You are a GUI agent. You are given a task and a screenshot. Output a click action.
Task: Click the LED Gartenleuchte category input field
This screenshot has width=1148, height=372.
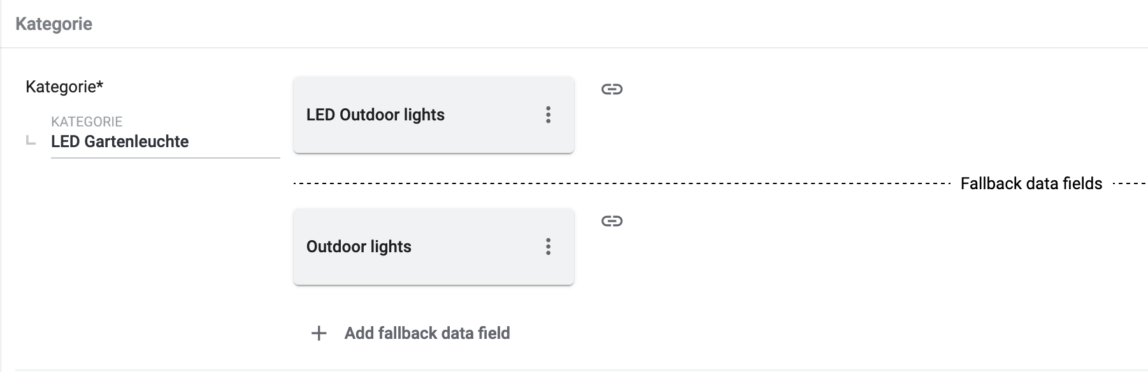point(164,141)
